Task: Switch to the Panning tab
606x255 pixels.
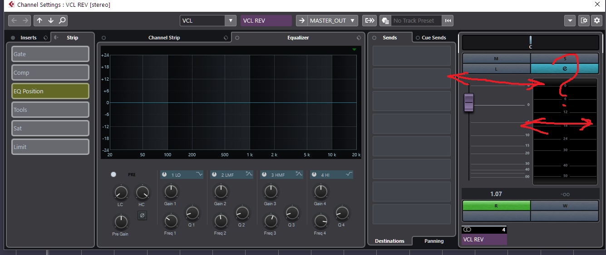Action: point(434,241)
